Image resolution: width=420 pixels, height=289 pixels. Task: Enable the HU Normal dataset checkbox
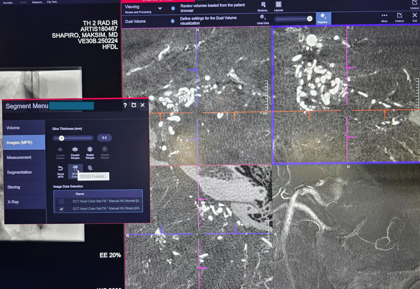tap(61, 201)
